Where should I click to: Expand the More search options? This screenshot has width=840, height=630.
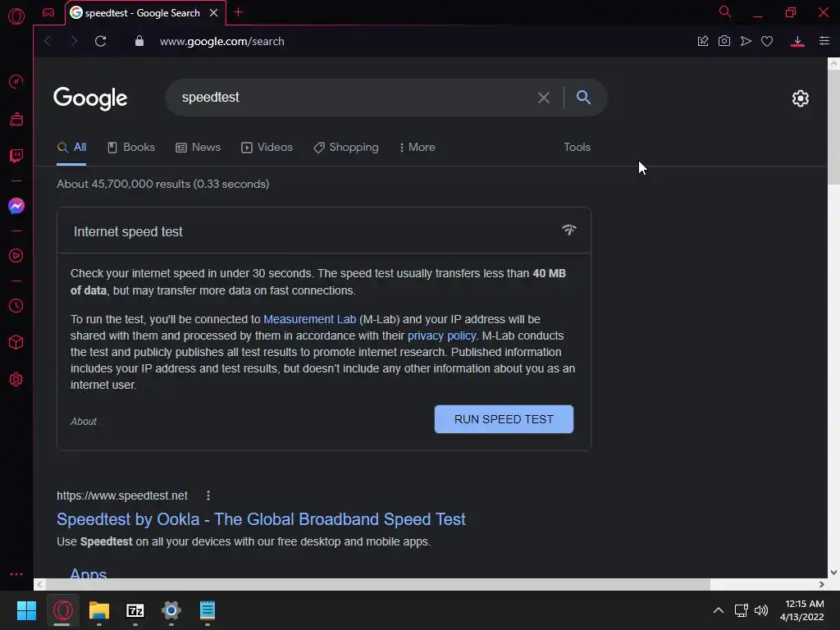418,148
